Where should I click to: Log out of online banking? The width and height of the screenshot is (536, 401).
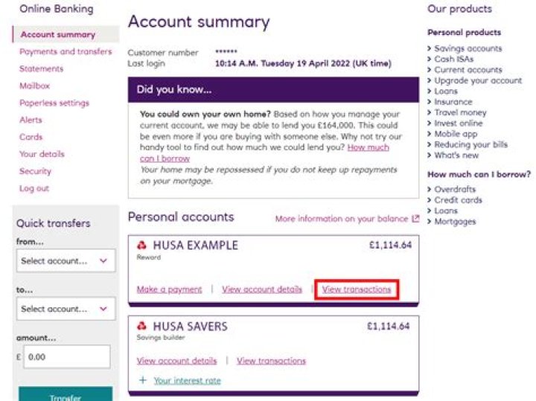(34, 189)
